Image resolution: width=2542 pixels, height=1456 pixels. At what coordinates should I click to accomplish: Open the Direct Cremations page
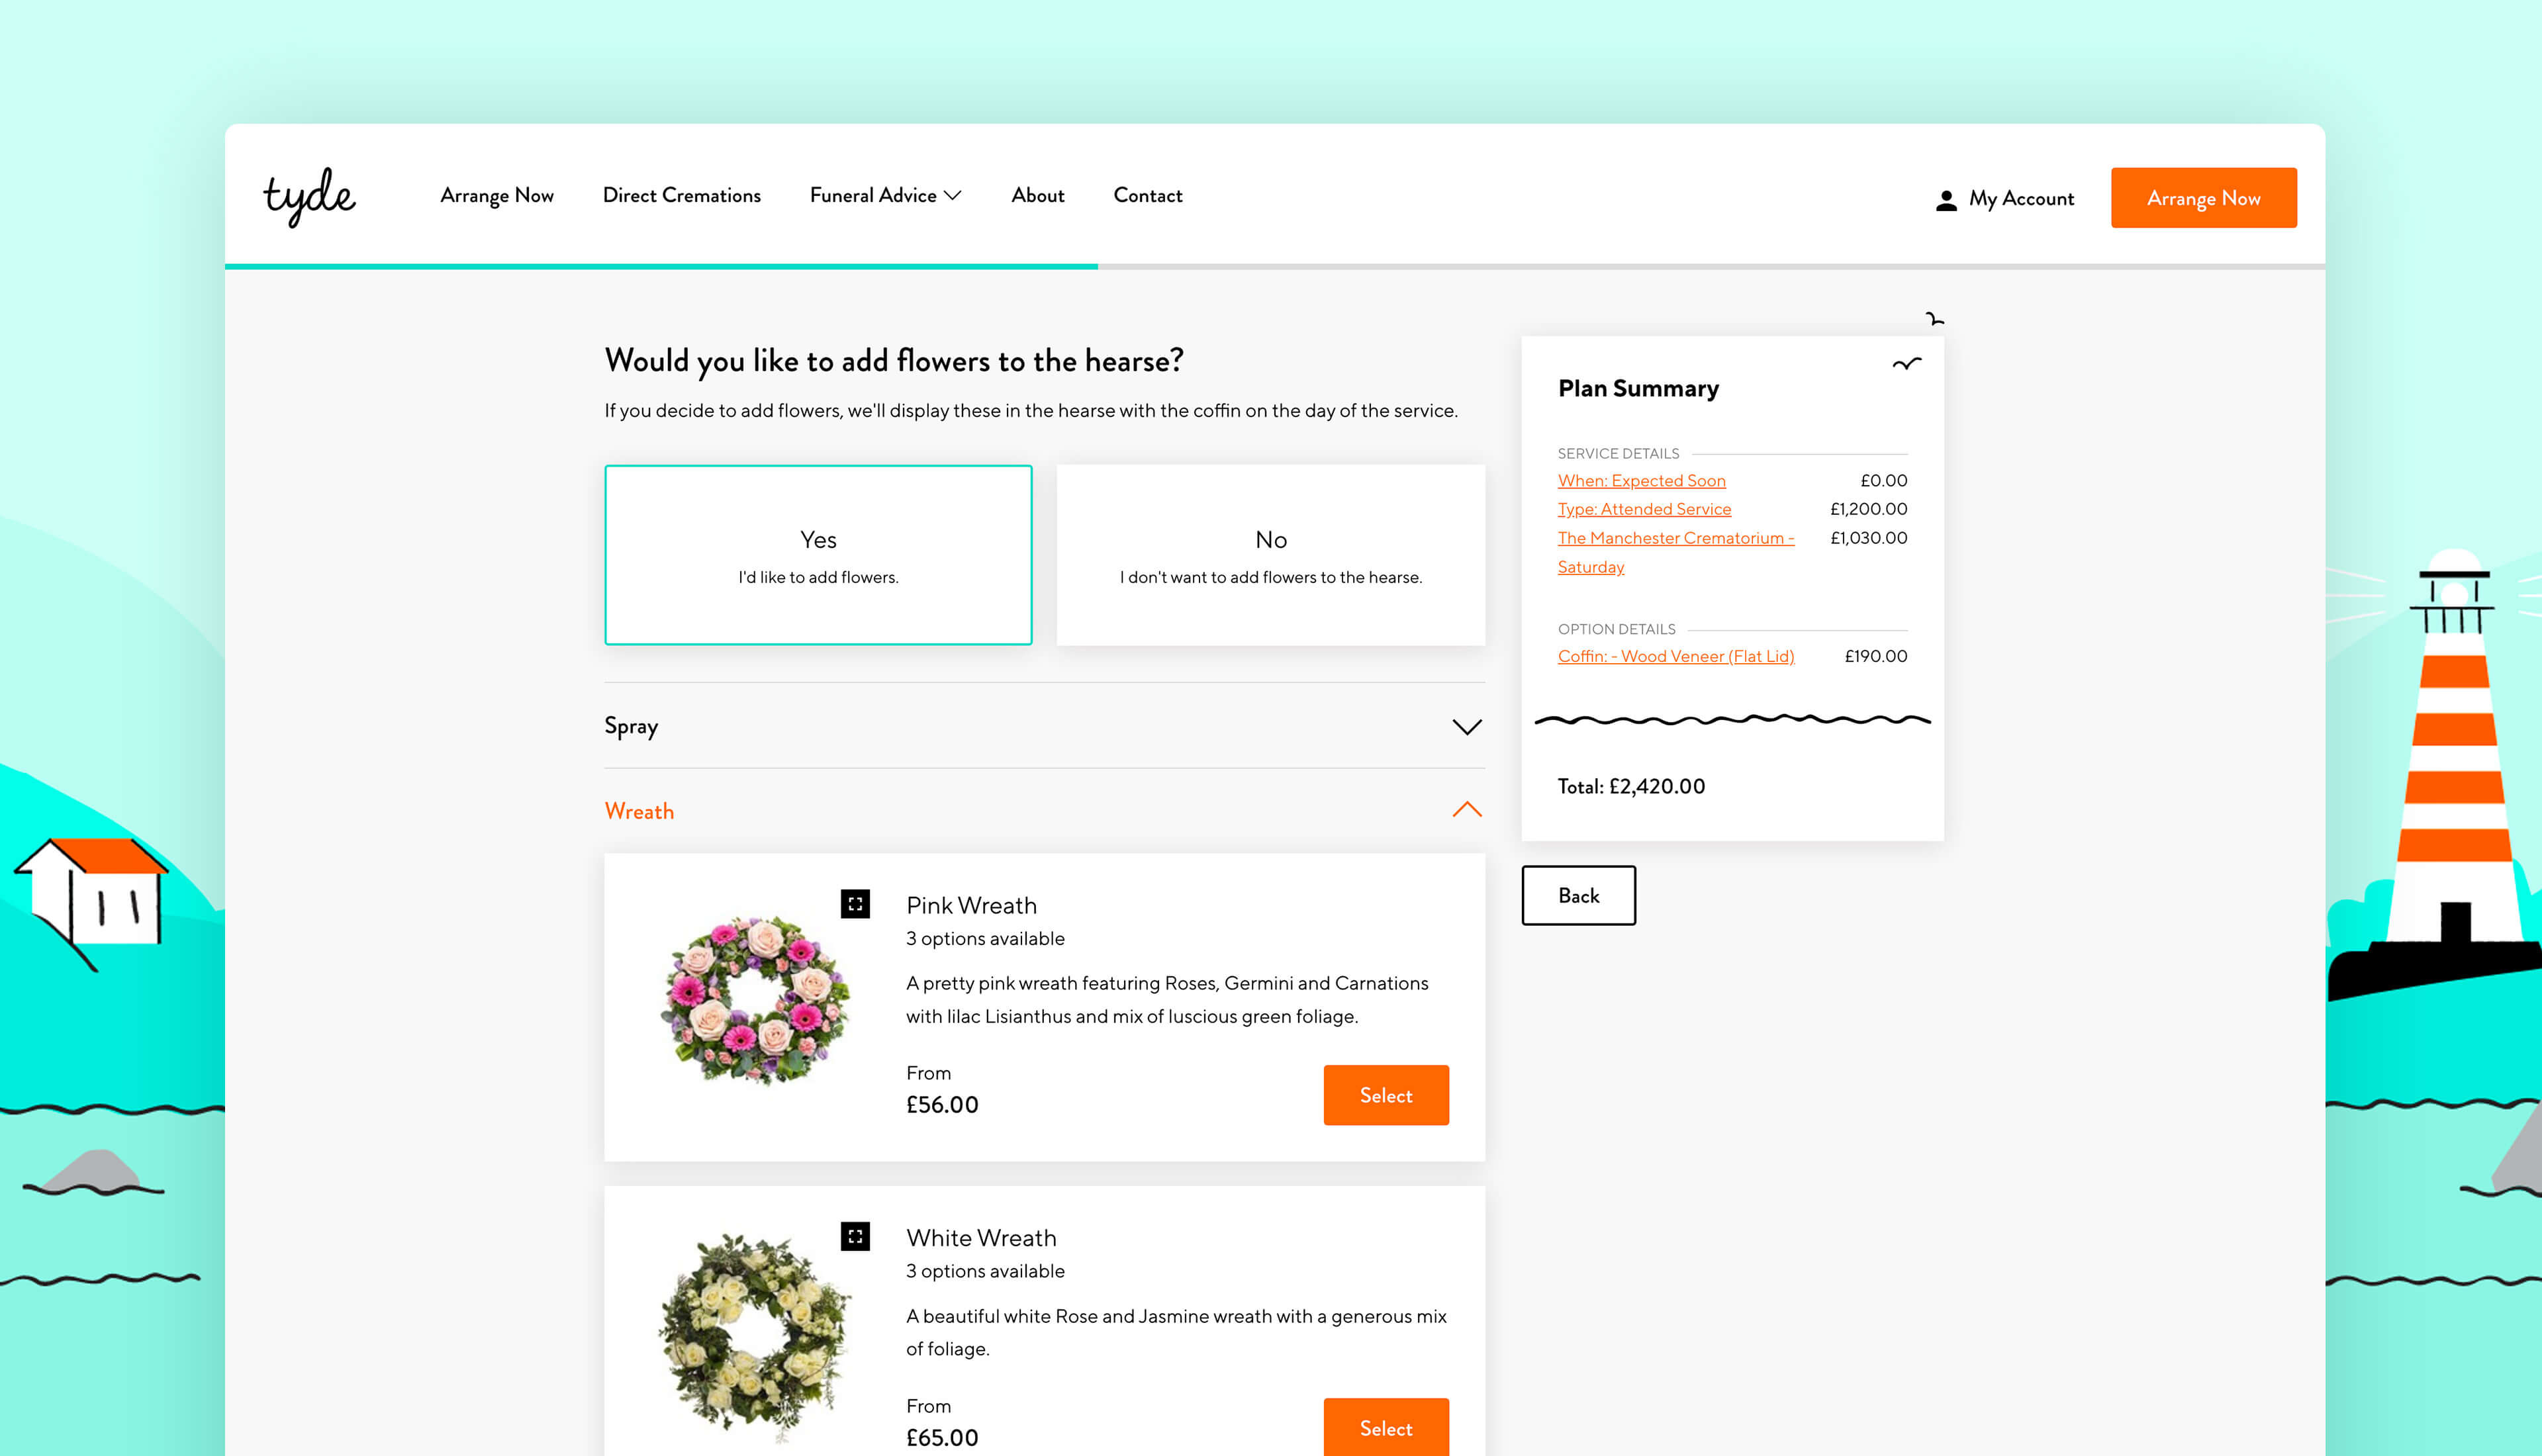(681, 196)
